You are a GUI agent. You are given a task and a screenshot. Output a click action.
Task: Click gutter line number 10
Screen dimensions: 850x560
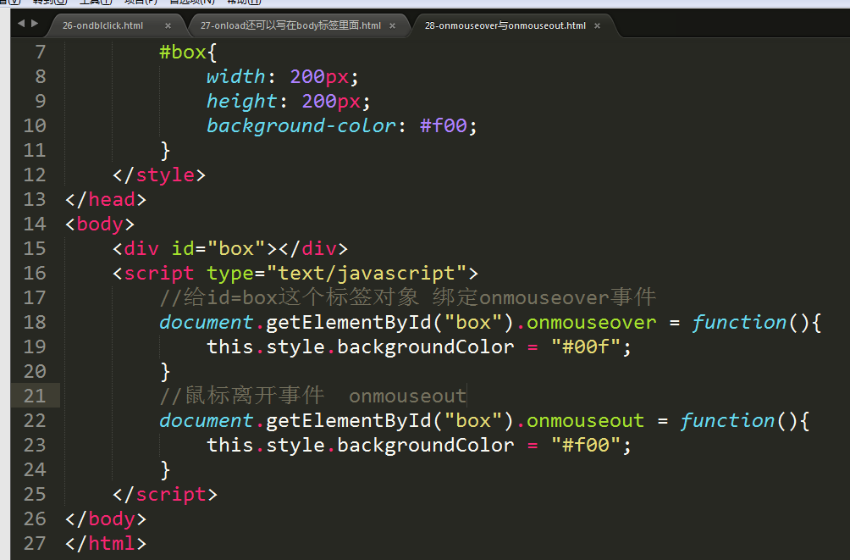click(35, 126)
